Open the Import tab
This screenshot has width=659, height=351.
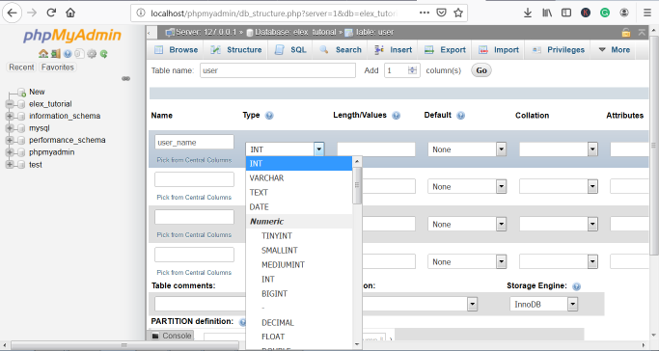[x=499, y=49]
